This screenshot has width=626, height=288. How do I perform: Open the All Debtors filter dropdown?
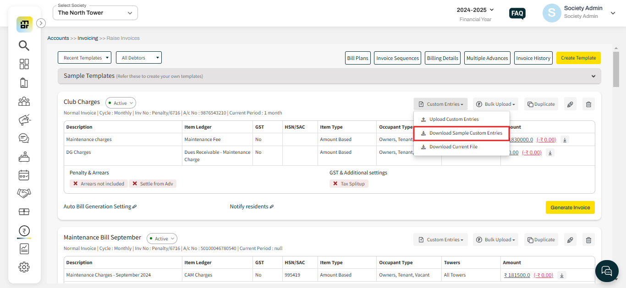coord(138,57)
